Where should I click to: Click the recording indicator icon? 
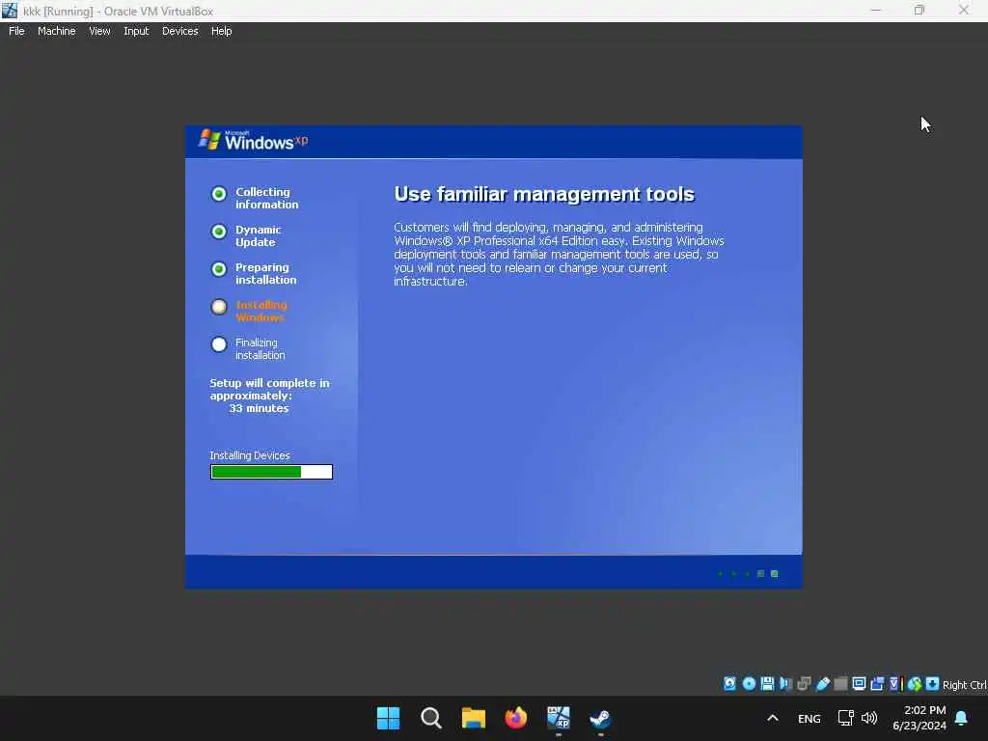(x=877, y=684)
